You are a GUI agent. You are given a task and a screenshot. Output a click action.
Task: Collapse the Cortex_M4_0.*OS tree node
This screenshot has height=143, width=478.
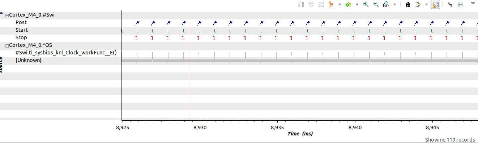tap(7, 45)
